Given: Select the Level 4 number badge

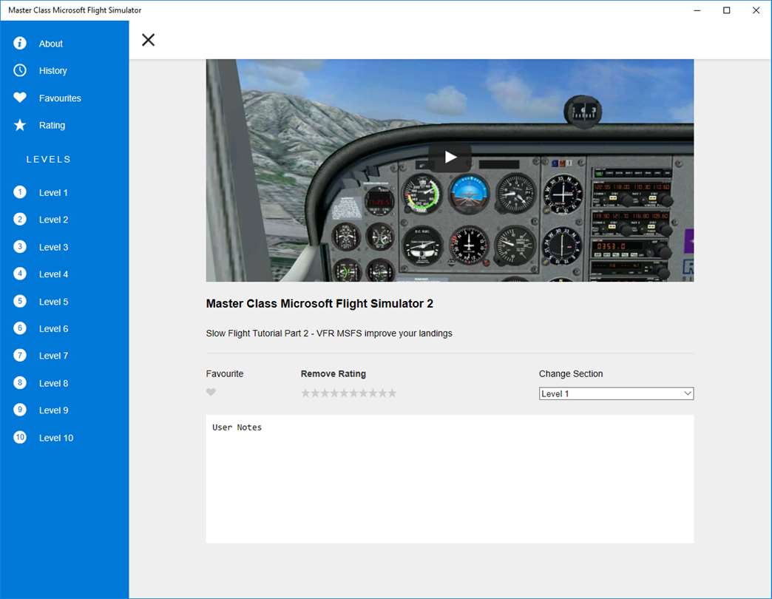Looking at the screenshot, I should [x=20, y=274].
